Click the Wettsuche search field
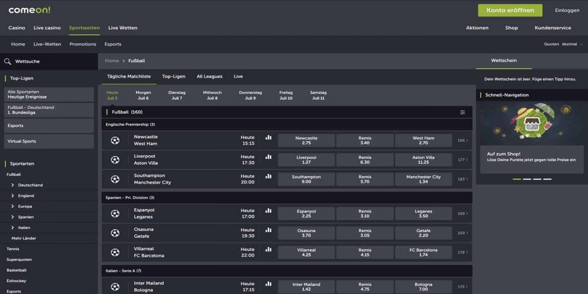 pos(49,61)
